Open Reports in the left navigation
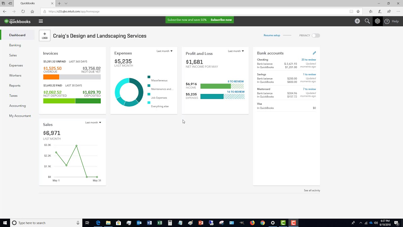This screenshot has height=227, width=403. coord(15,85)
